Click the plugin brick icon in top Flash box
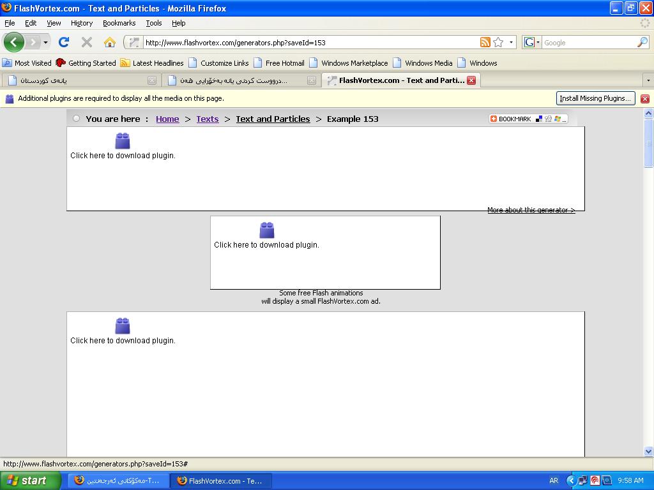This screenshot has height=490, width=654. coord(123,141)
